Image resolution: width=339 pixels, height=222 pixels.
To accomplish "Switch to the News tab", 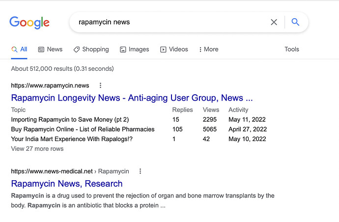I will [x=51, y=49].
